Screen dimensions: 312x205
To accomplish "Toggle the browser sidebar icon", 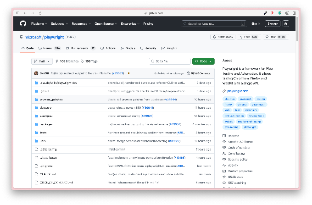I will point(18,13).
